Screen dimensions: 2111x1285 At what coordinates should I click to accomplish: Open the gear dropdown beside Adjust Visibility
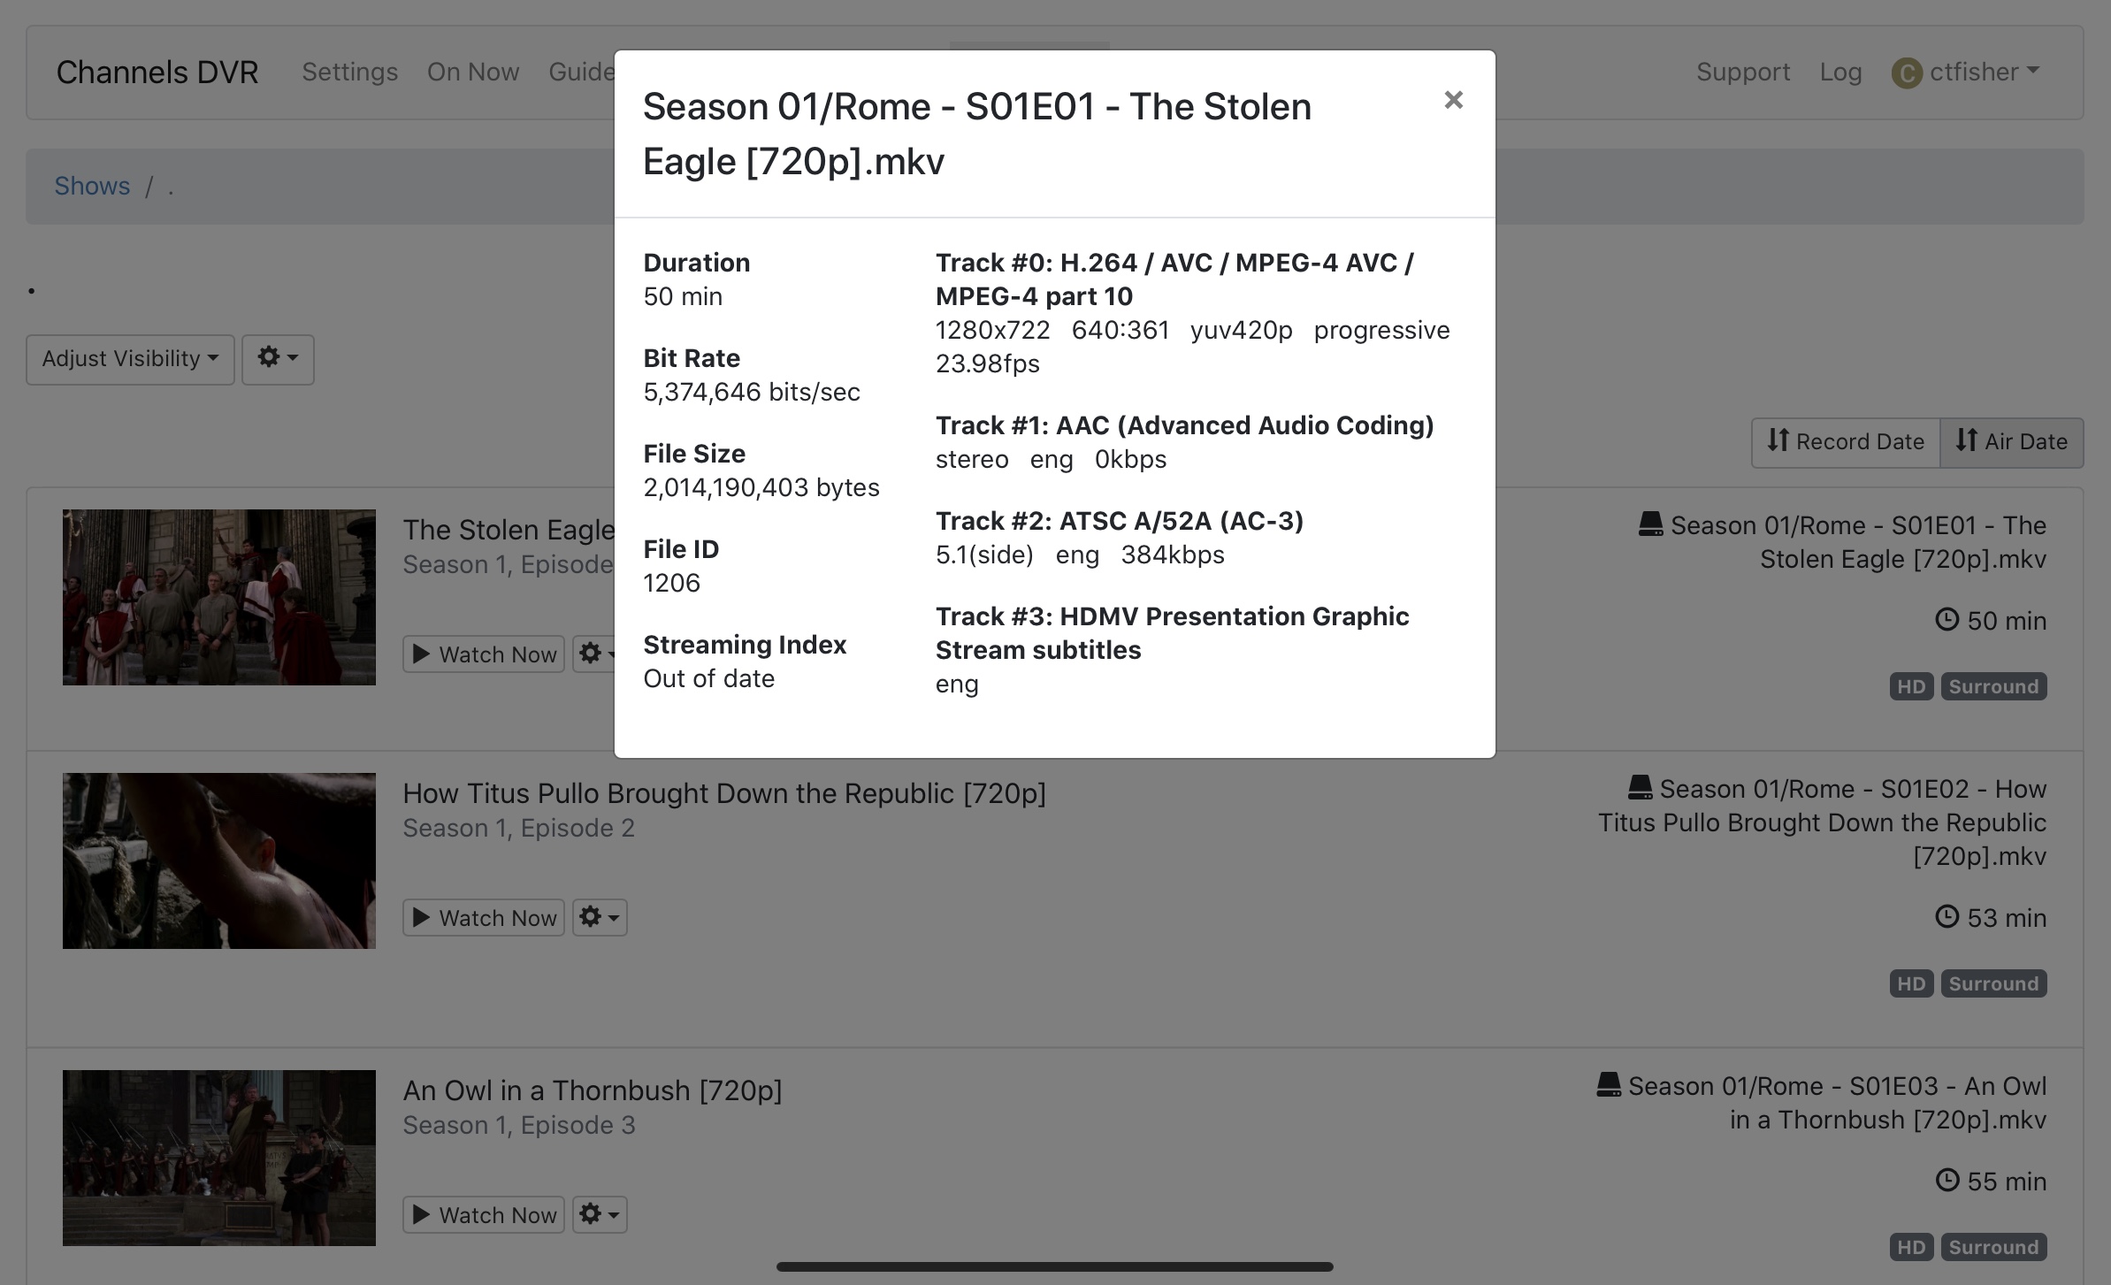tap(278, 359)
